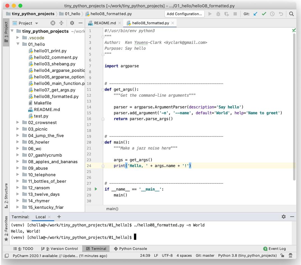Click the Git update project arrow icon
Image resolution: width=301 pixels, height=265 pixels.
255,14
